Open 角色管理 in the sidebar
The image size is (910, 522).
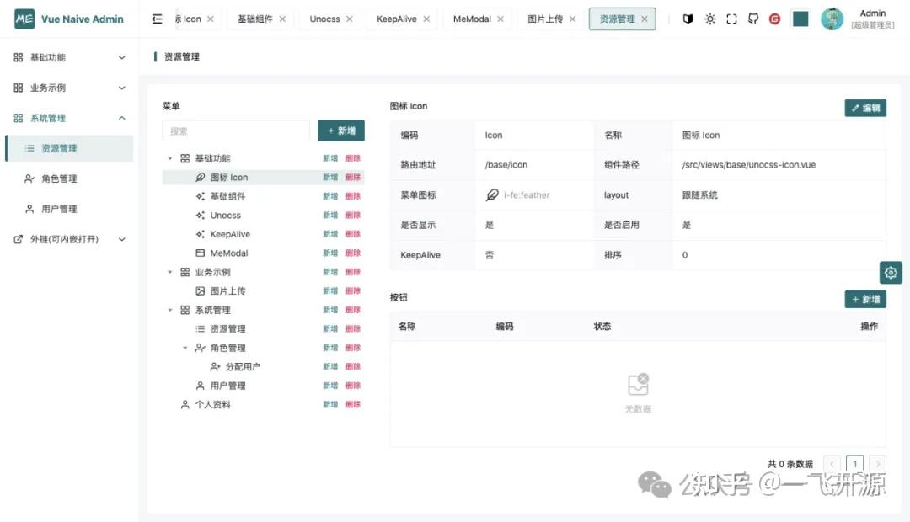click(69, 178)
